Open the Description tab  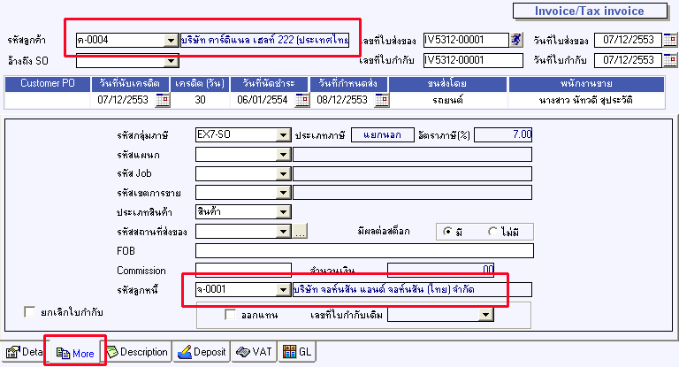[137, 352]
